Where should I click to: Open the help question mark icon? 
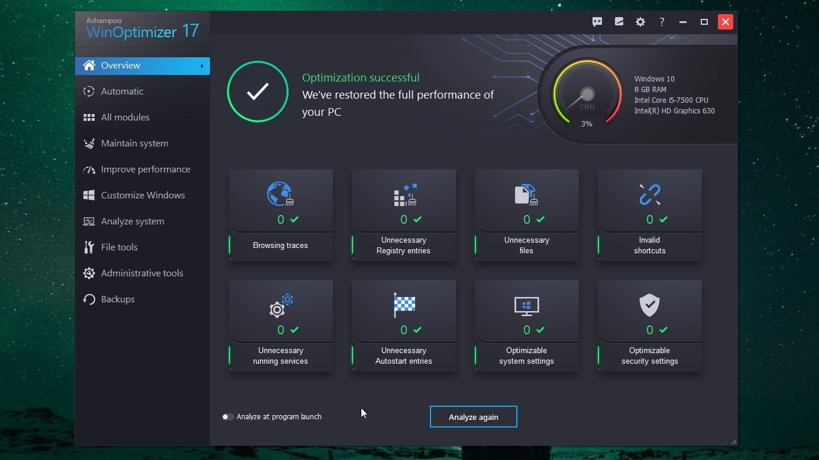click(662, 22)
